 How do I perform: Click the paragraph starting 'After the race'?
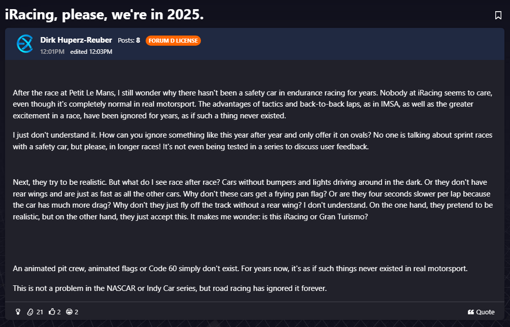(x=254, y=105)
